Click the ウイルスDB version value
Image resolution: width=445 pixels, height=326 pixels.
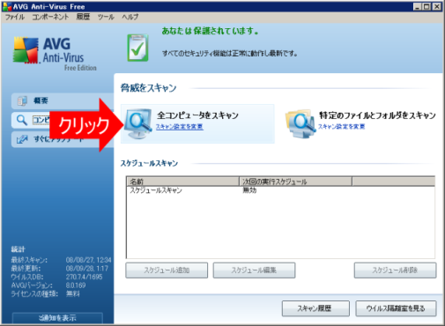[x=84, y=277]
